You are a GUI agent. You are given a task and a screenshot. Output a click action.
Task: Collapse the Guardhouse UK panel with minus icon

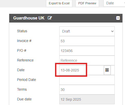(x=118, y=18)
